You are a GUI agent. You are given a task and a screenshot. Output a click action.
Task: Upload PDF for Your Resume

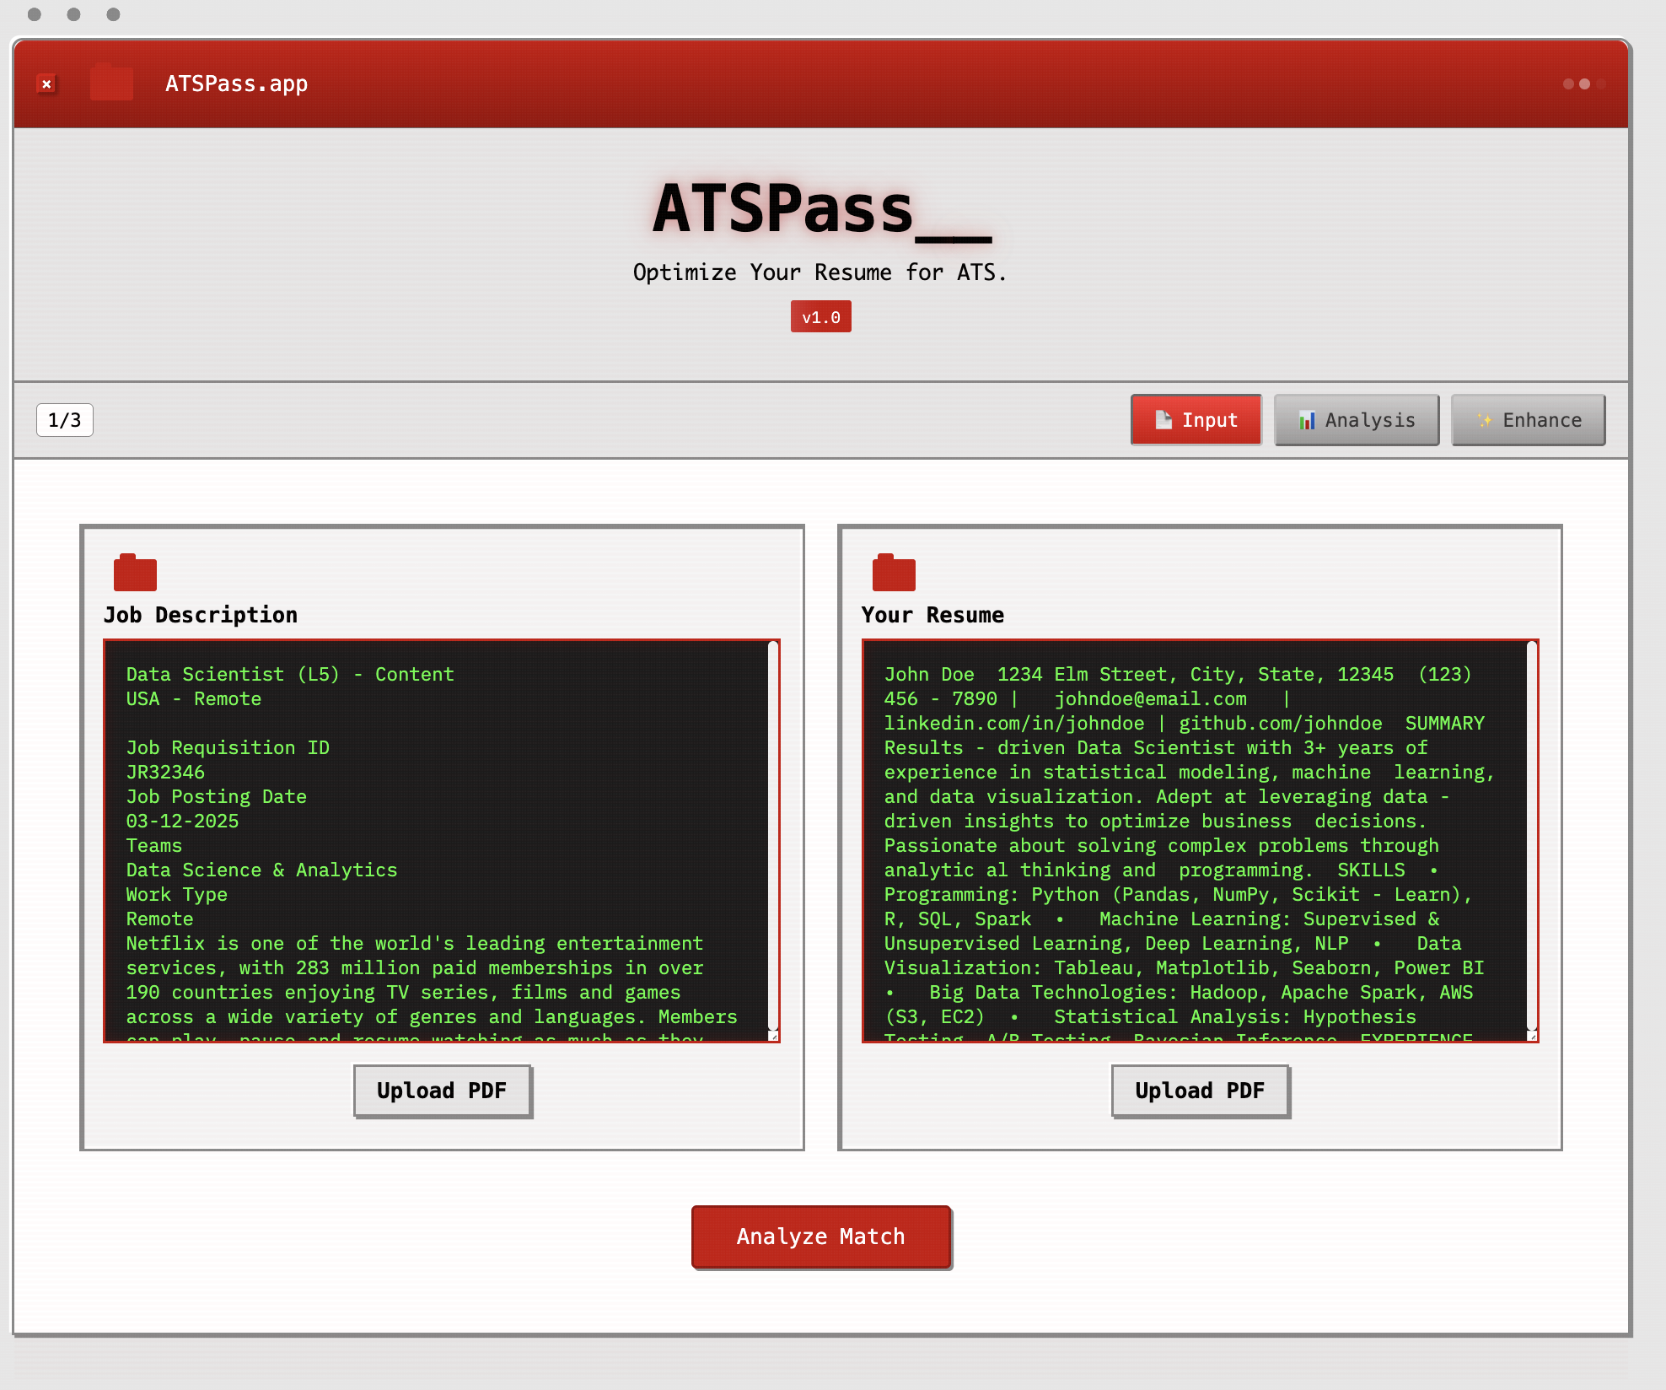click(x=1200, y=1091)
